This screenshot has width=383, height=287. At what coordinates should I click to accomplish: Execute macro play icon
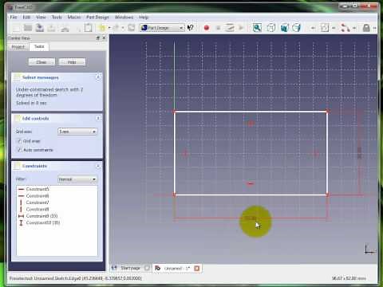coord(241,28)
